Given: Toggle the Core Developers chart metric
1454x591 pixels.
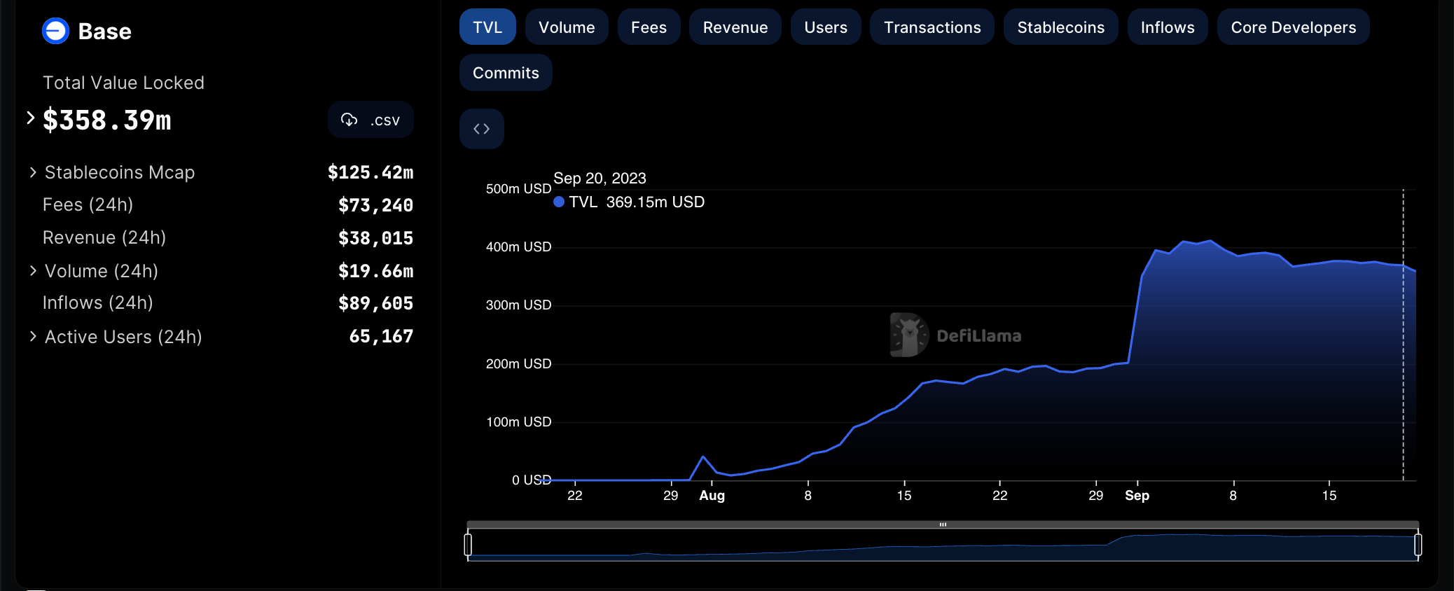Looking at the screenshot, I should pyautogui.click(x=1293, y=27).
